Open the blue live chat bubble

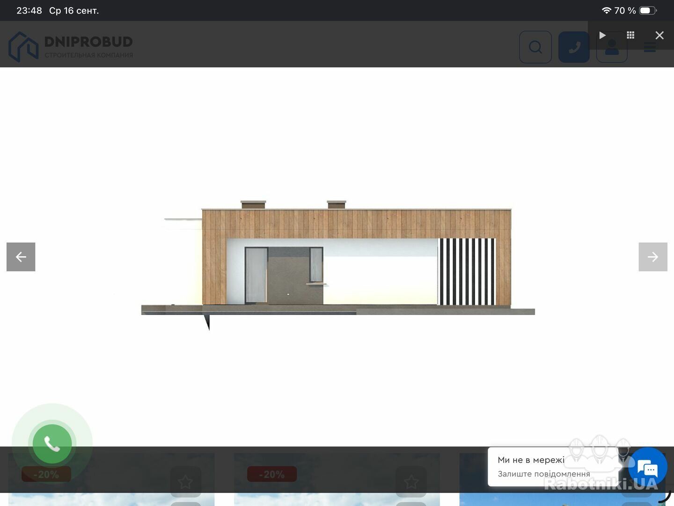648,467
